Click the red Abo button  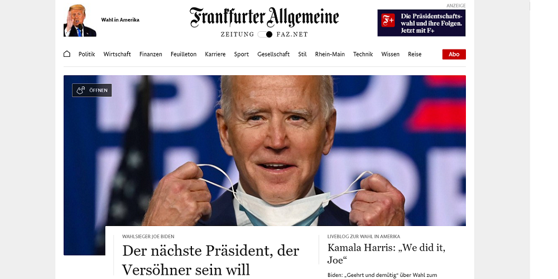point(454,55)
